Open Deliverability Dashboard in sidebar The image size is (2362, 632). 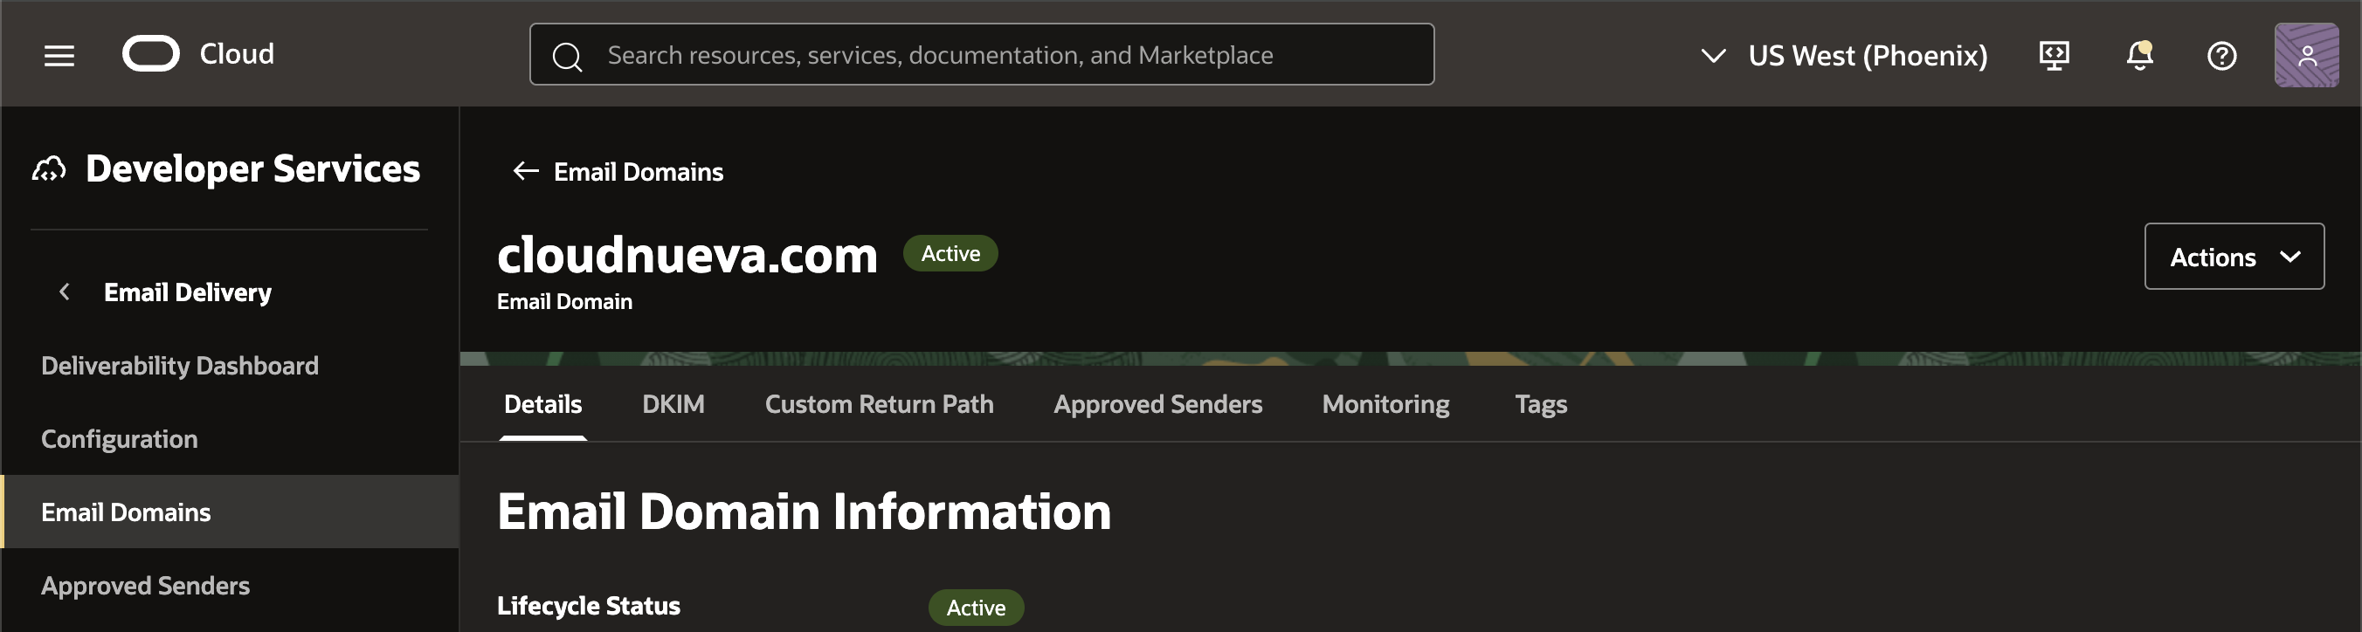[x=180, y=366]
